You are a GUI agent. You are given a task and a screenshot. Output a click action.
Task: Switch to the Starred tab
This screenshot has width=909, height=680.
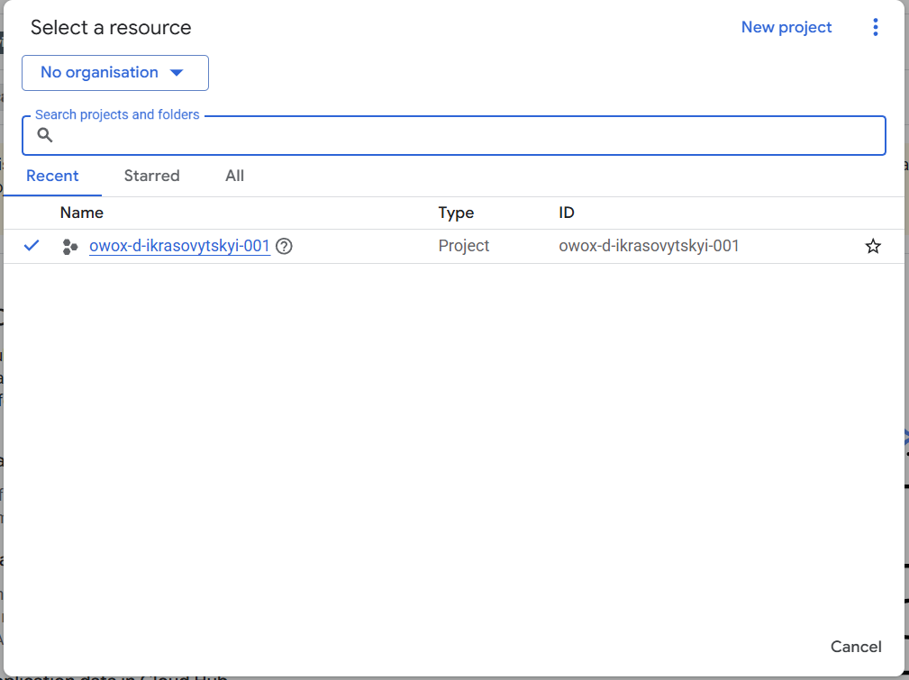coord(152,176)
